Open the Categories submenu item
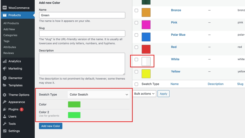 [10, 35]
